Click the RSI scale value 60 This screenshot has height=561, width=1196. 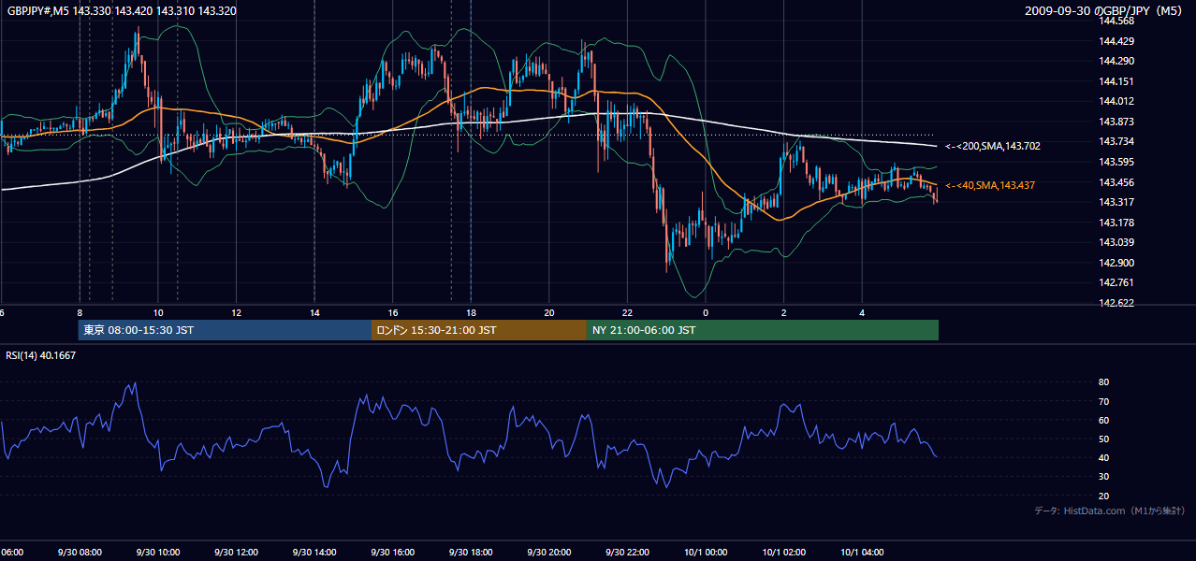tap(1103, 420)
